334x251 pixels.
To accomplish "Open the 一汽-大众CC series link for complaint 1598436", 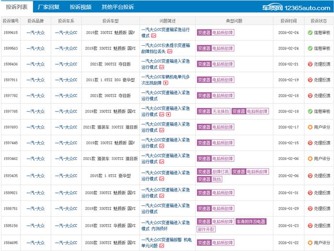I will click(66, 64).
